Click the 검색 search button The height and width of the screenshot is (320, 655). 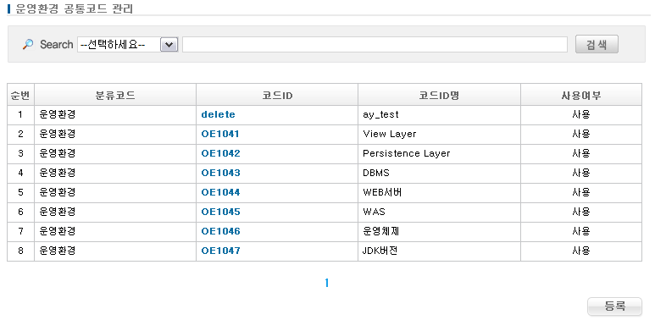[597, 45]
